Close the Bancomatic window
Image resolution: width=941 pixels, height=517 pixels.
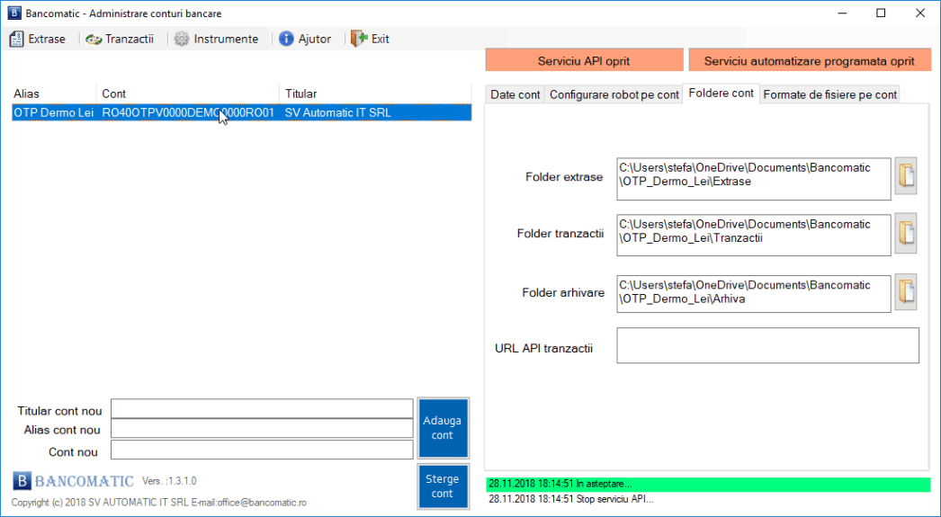click(x=920, y=13)
